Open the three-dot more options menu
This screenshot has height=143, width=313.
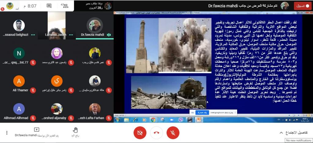pos(7,133)
